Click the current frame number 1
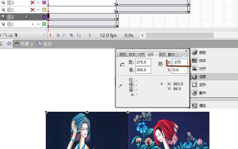The width and height of the screenshot is (238, 149). click(90, 35)
